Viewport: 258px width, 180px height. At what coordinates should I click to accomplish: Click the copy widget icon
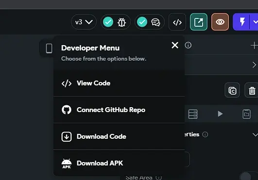[232, 90]
